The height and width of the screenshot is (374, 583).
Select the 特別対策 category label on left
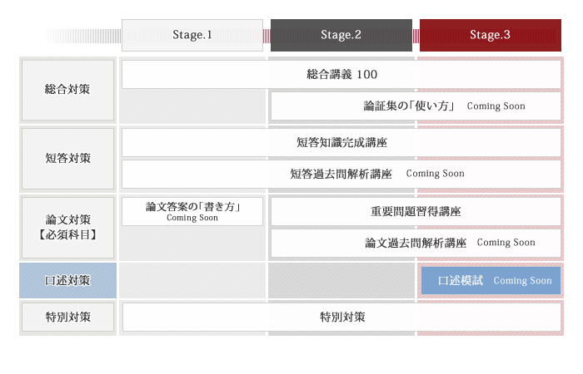[67, 317]
